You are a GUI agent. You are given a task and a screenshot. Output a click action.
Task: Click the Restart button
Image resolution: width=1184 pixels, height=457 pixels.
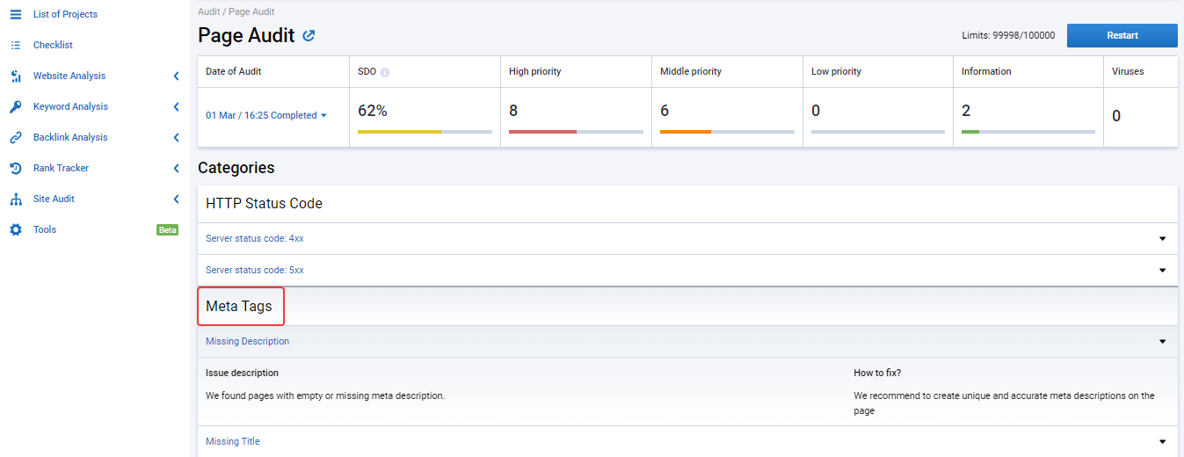coord(1122,35)
